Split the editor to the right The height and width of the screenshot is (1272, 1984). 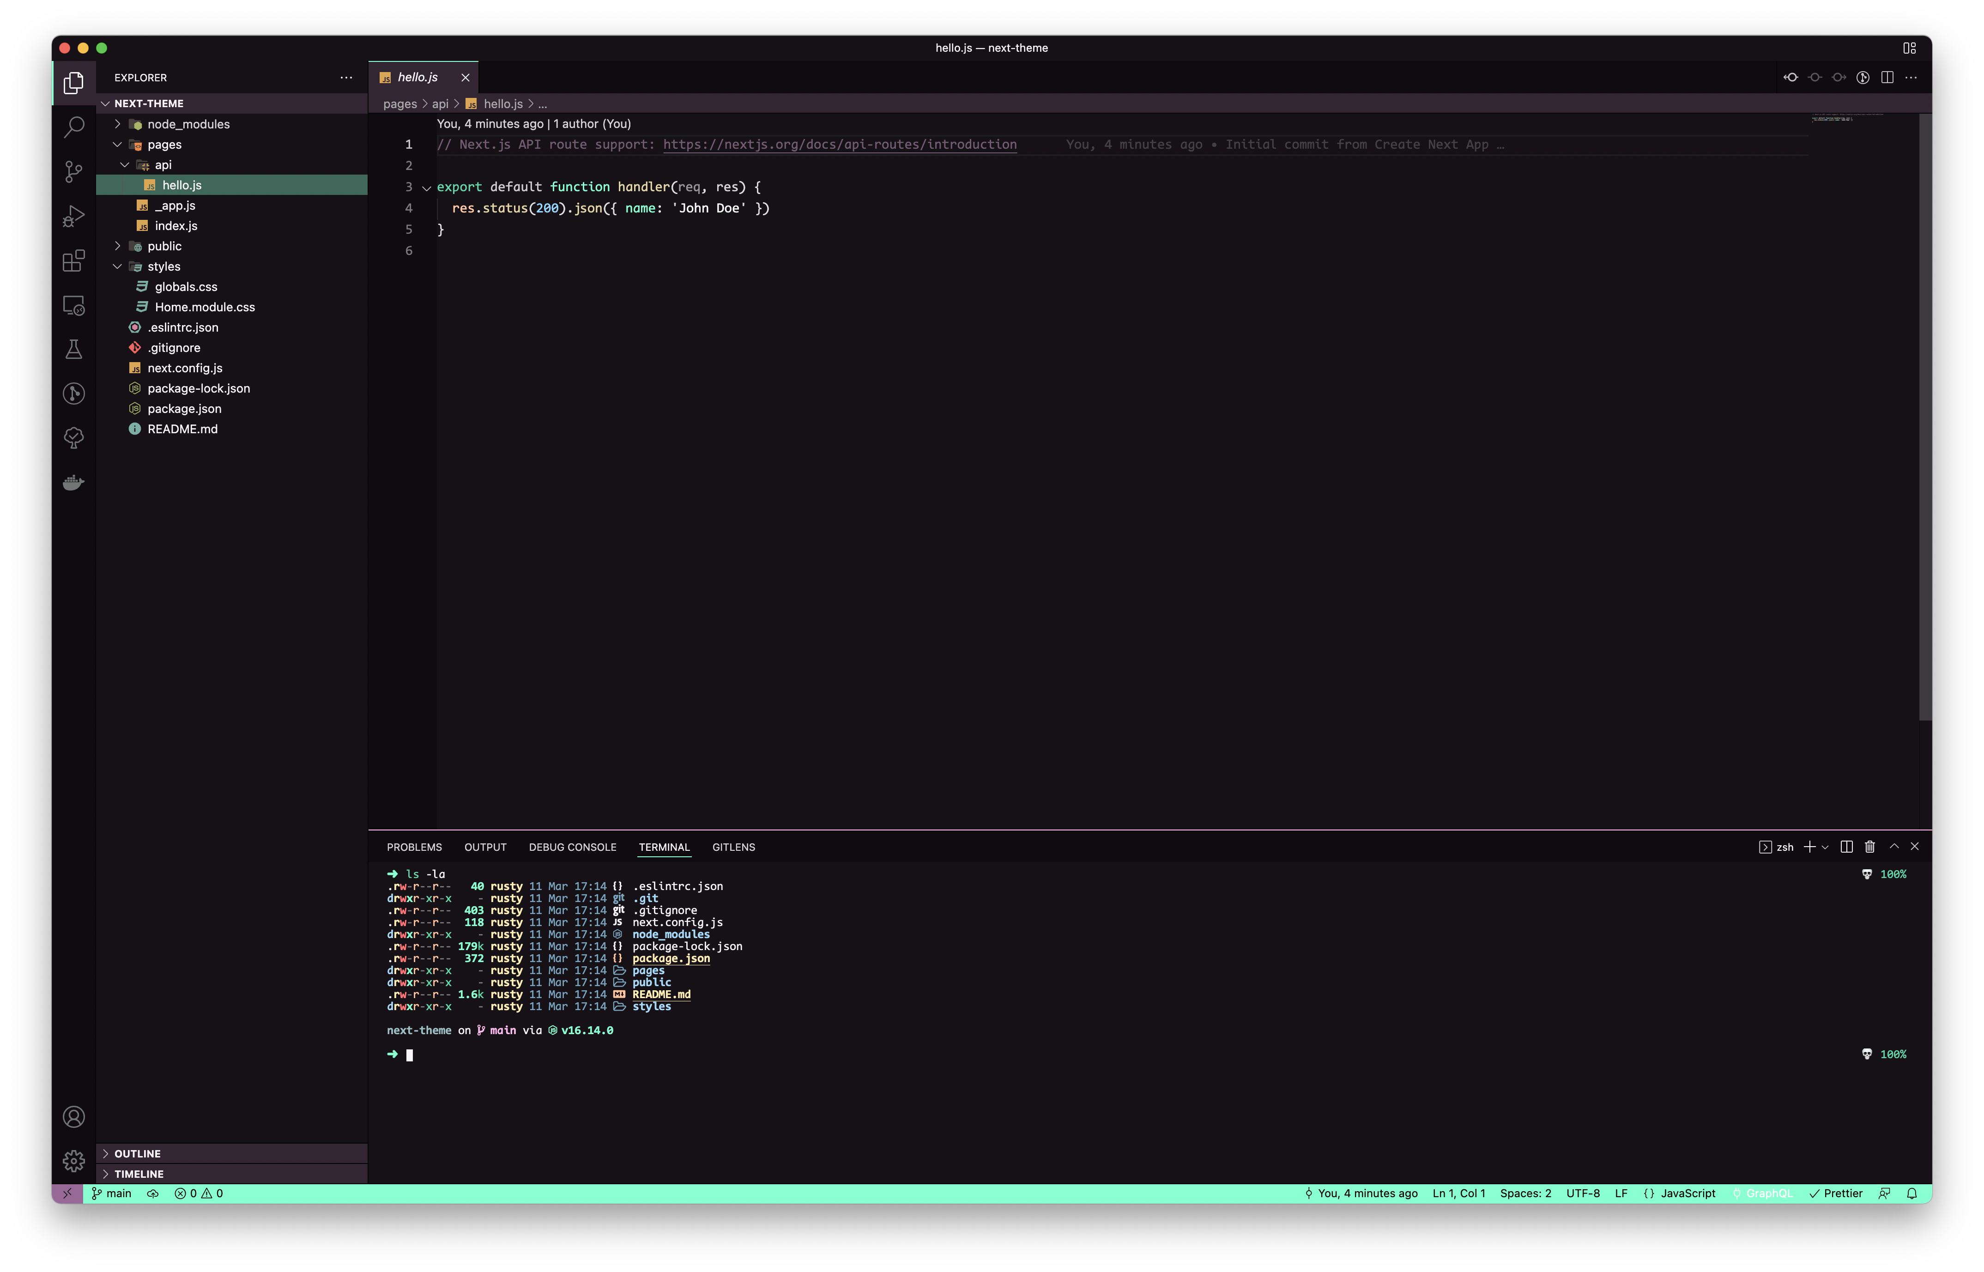pyautogui.click(x=1887, y=78)
